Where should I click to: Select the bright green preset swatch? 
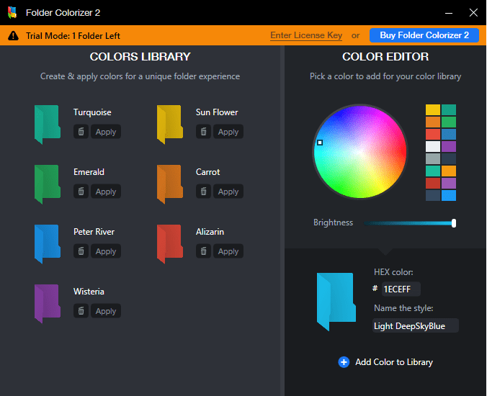click(449, 122)
